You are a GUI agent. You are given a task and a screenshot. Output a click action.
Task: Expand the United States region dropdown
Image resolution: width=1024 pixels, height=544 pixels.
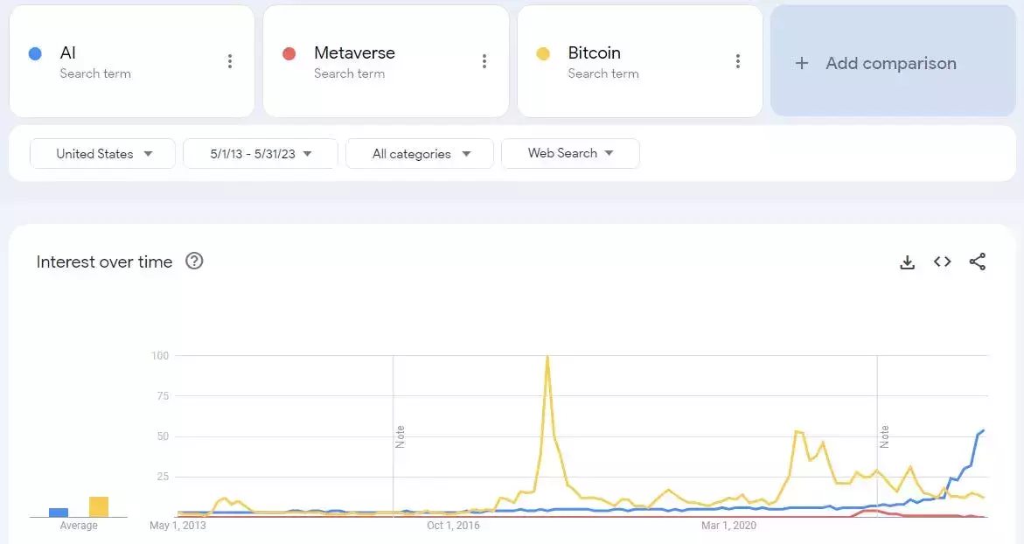coord(103,154)
